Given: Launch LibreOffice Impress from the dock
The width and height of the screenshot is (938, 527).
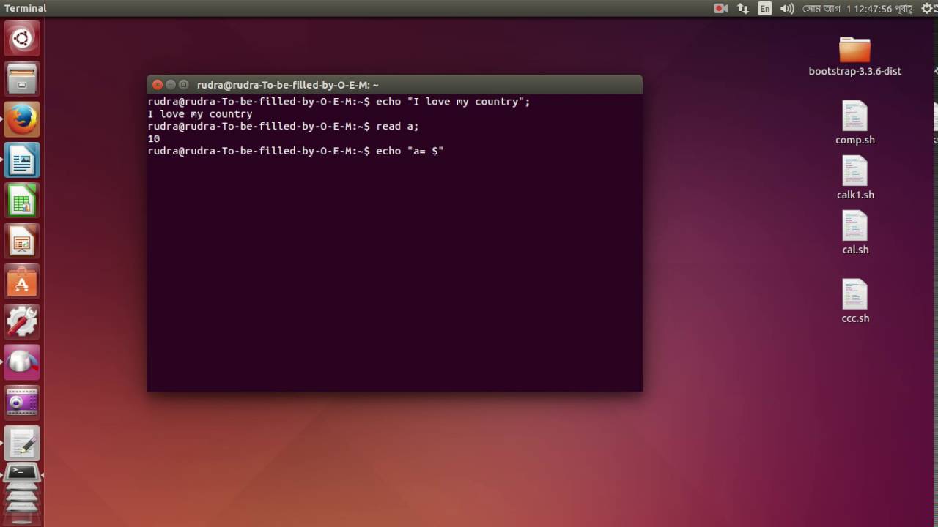Looking at the screenshot, I should pyautogui.click(x=22, y=240).
